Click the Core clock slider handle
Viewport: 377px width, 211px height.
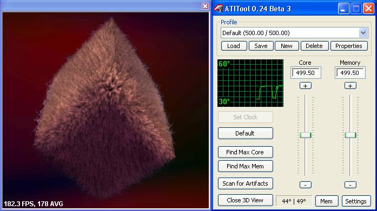[306, 135]
